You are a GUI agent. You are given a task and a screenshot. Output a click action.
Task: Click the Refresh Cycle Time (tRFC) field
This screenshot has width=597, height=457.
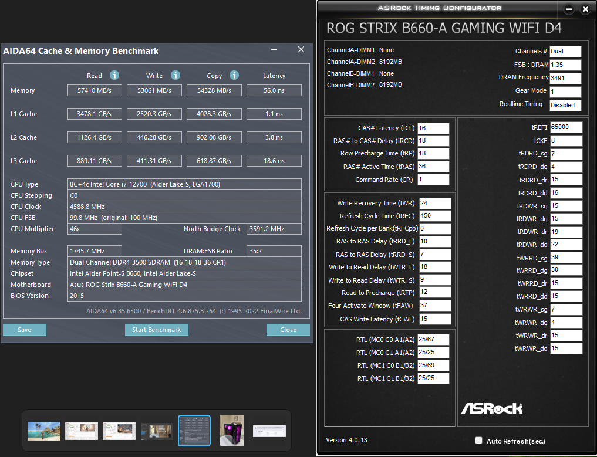tap(435, 216)
